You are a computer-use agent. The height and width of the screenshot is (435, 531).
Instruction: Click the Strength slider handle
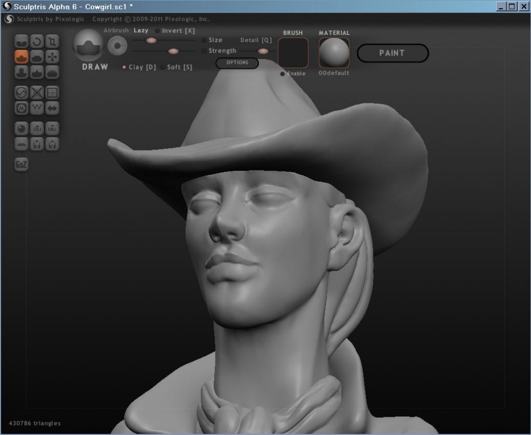pyautogui.click(x=174, y=51)
